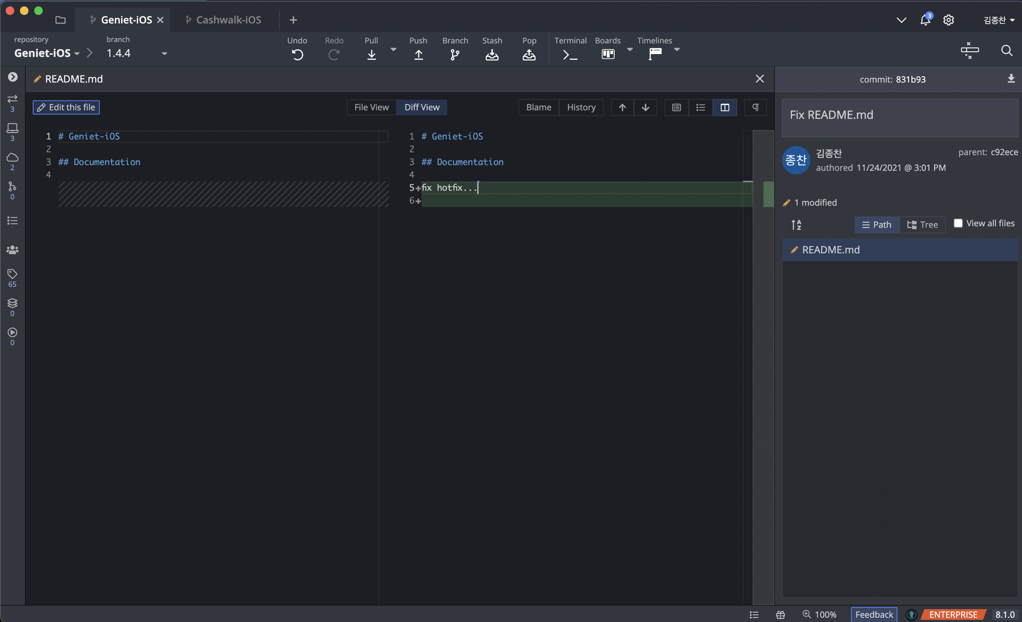Screen dimensions: 1022x622
Task: Click the Feedback button in status bar
Action: 873,614
